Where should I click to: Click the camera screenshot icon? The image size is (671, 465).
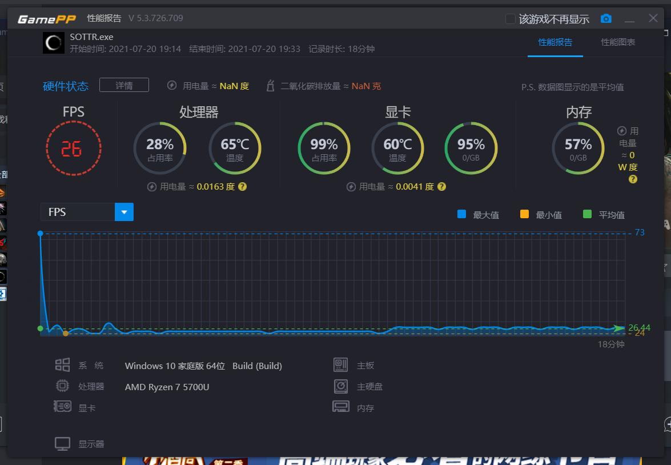pyautogui.click(x=606, y=18)
